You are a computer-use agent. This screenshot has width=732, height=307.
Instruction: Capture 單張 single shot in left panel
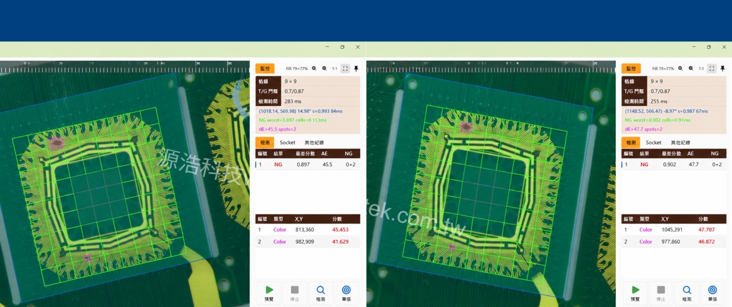point(346,293)
